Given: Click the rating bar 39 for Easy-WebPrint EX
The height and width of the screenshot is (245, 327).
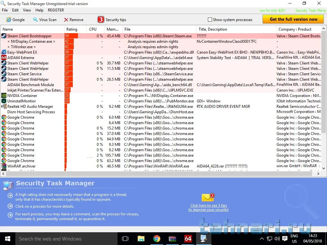Looking at the screenshot, I should [x=69, y=52].
